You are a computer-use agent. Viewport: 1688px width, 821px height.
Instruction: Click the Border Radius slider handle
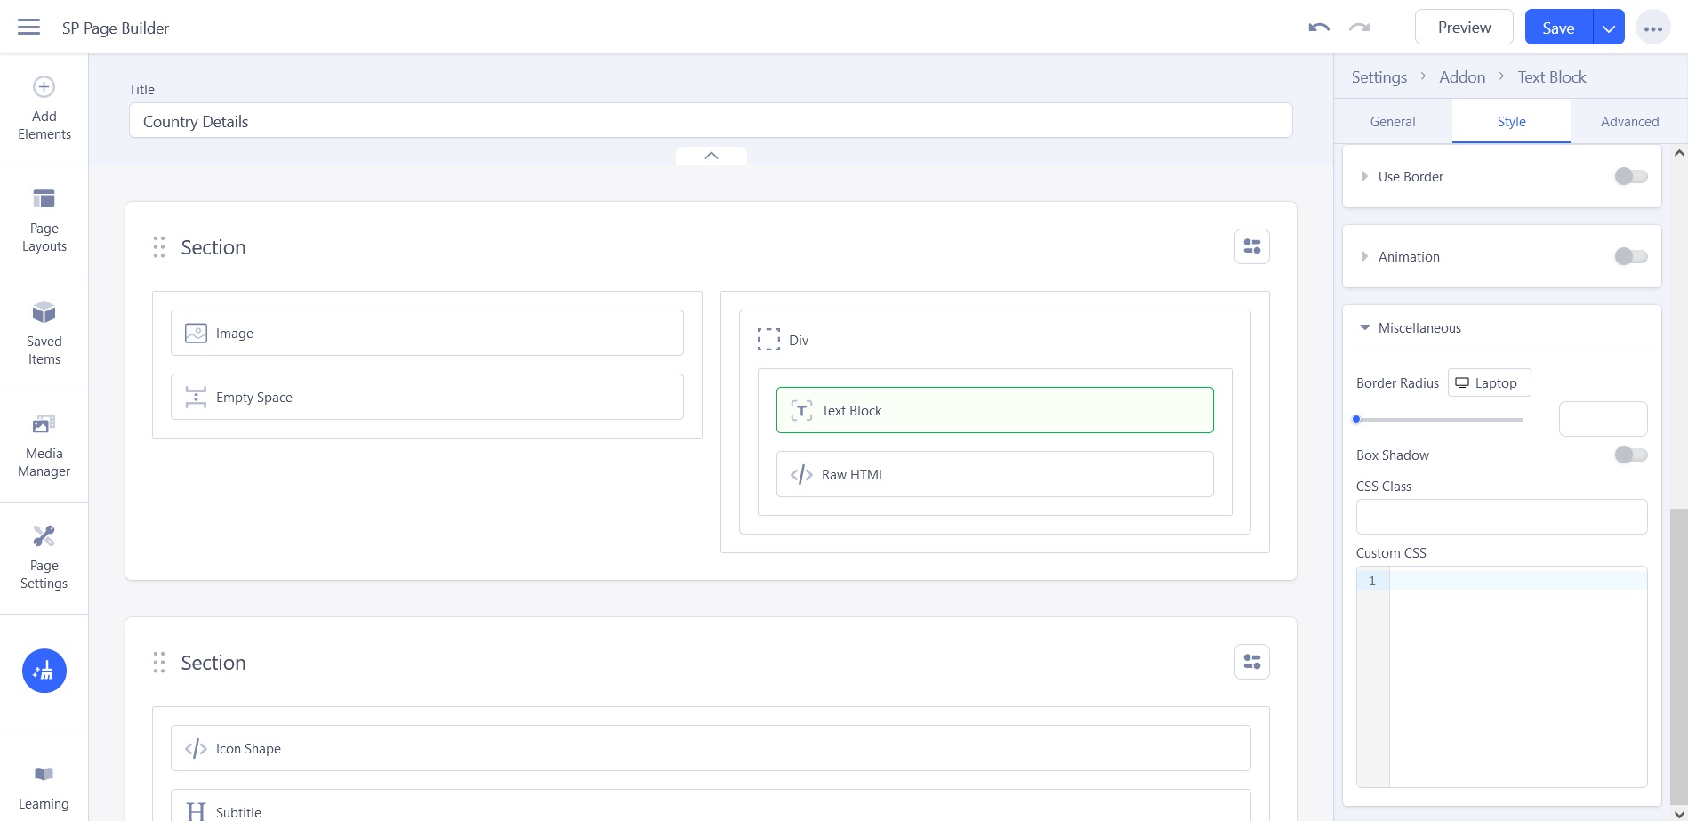pyautogui.click(x=1356, y=419)
